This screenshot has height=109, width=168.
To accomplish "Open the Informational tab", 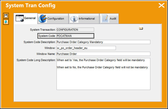I will 84,19.
